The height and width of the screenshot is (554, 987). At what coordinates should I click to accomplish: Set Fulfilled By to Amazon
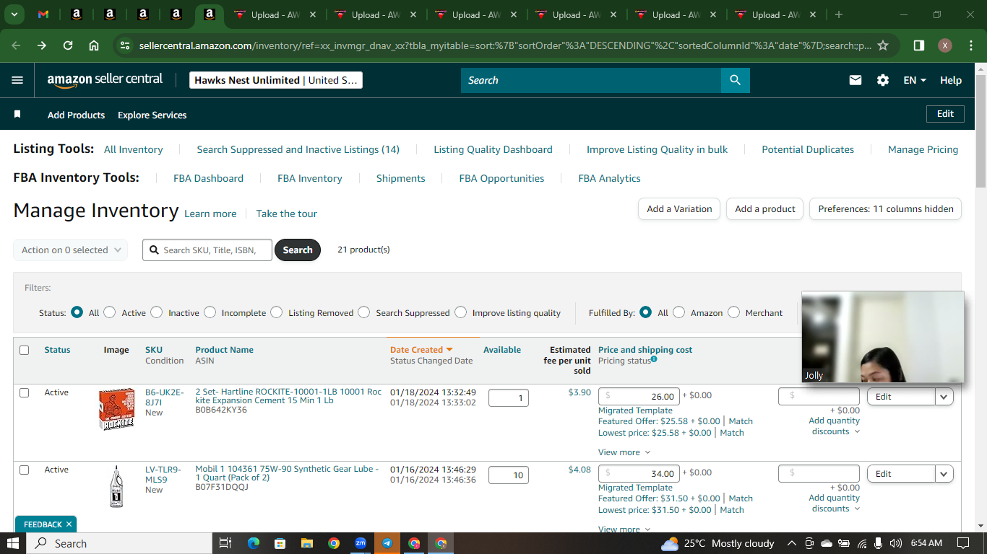coord(679,312)
